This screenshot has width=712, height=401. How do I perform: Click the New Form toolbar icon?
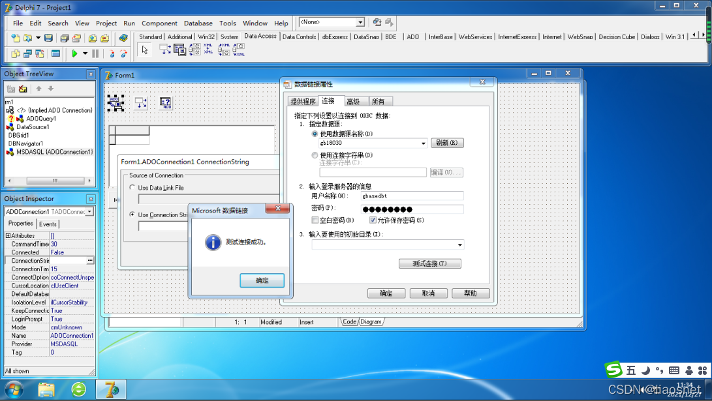point(55,53)
